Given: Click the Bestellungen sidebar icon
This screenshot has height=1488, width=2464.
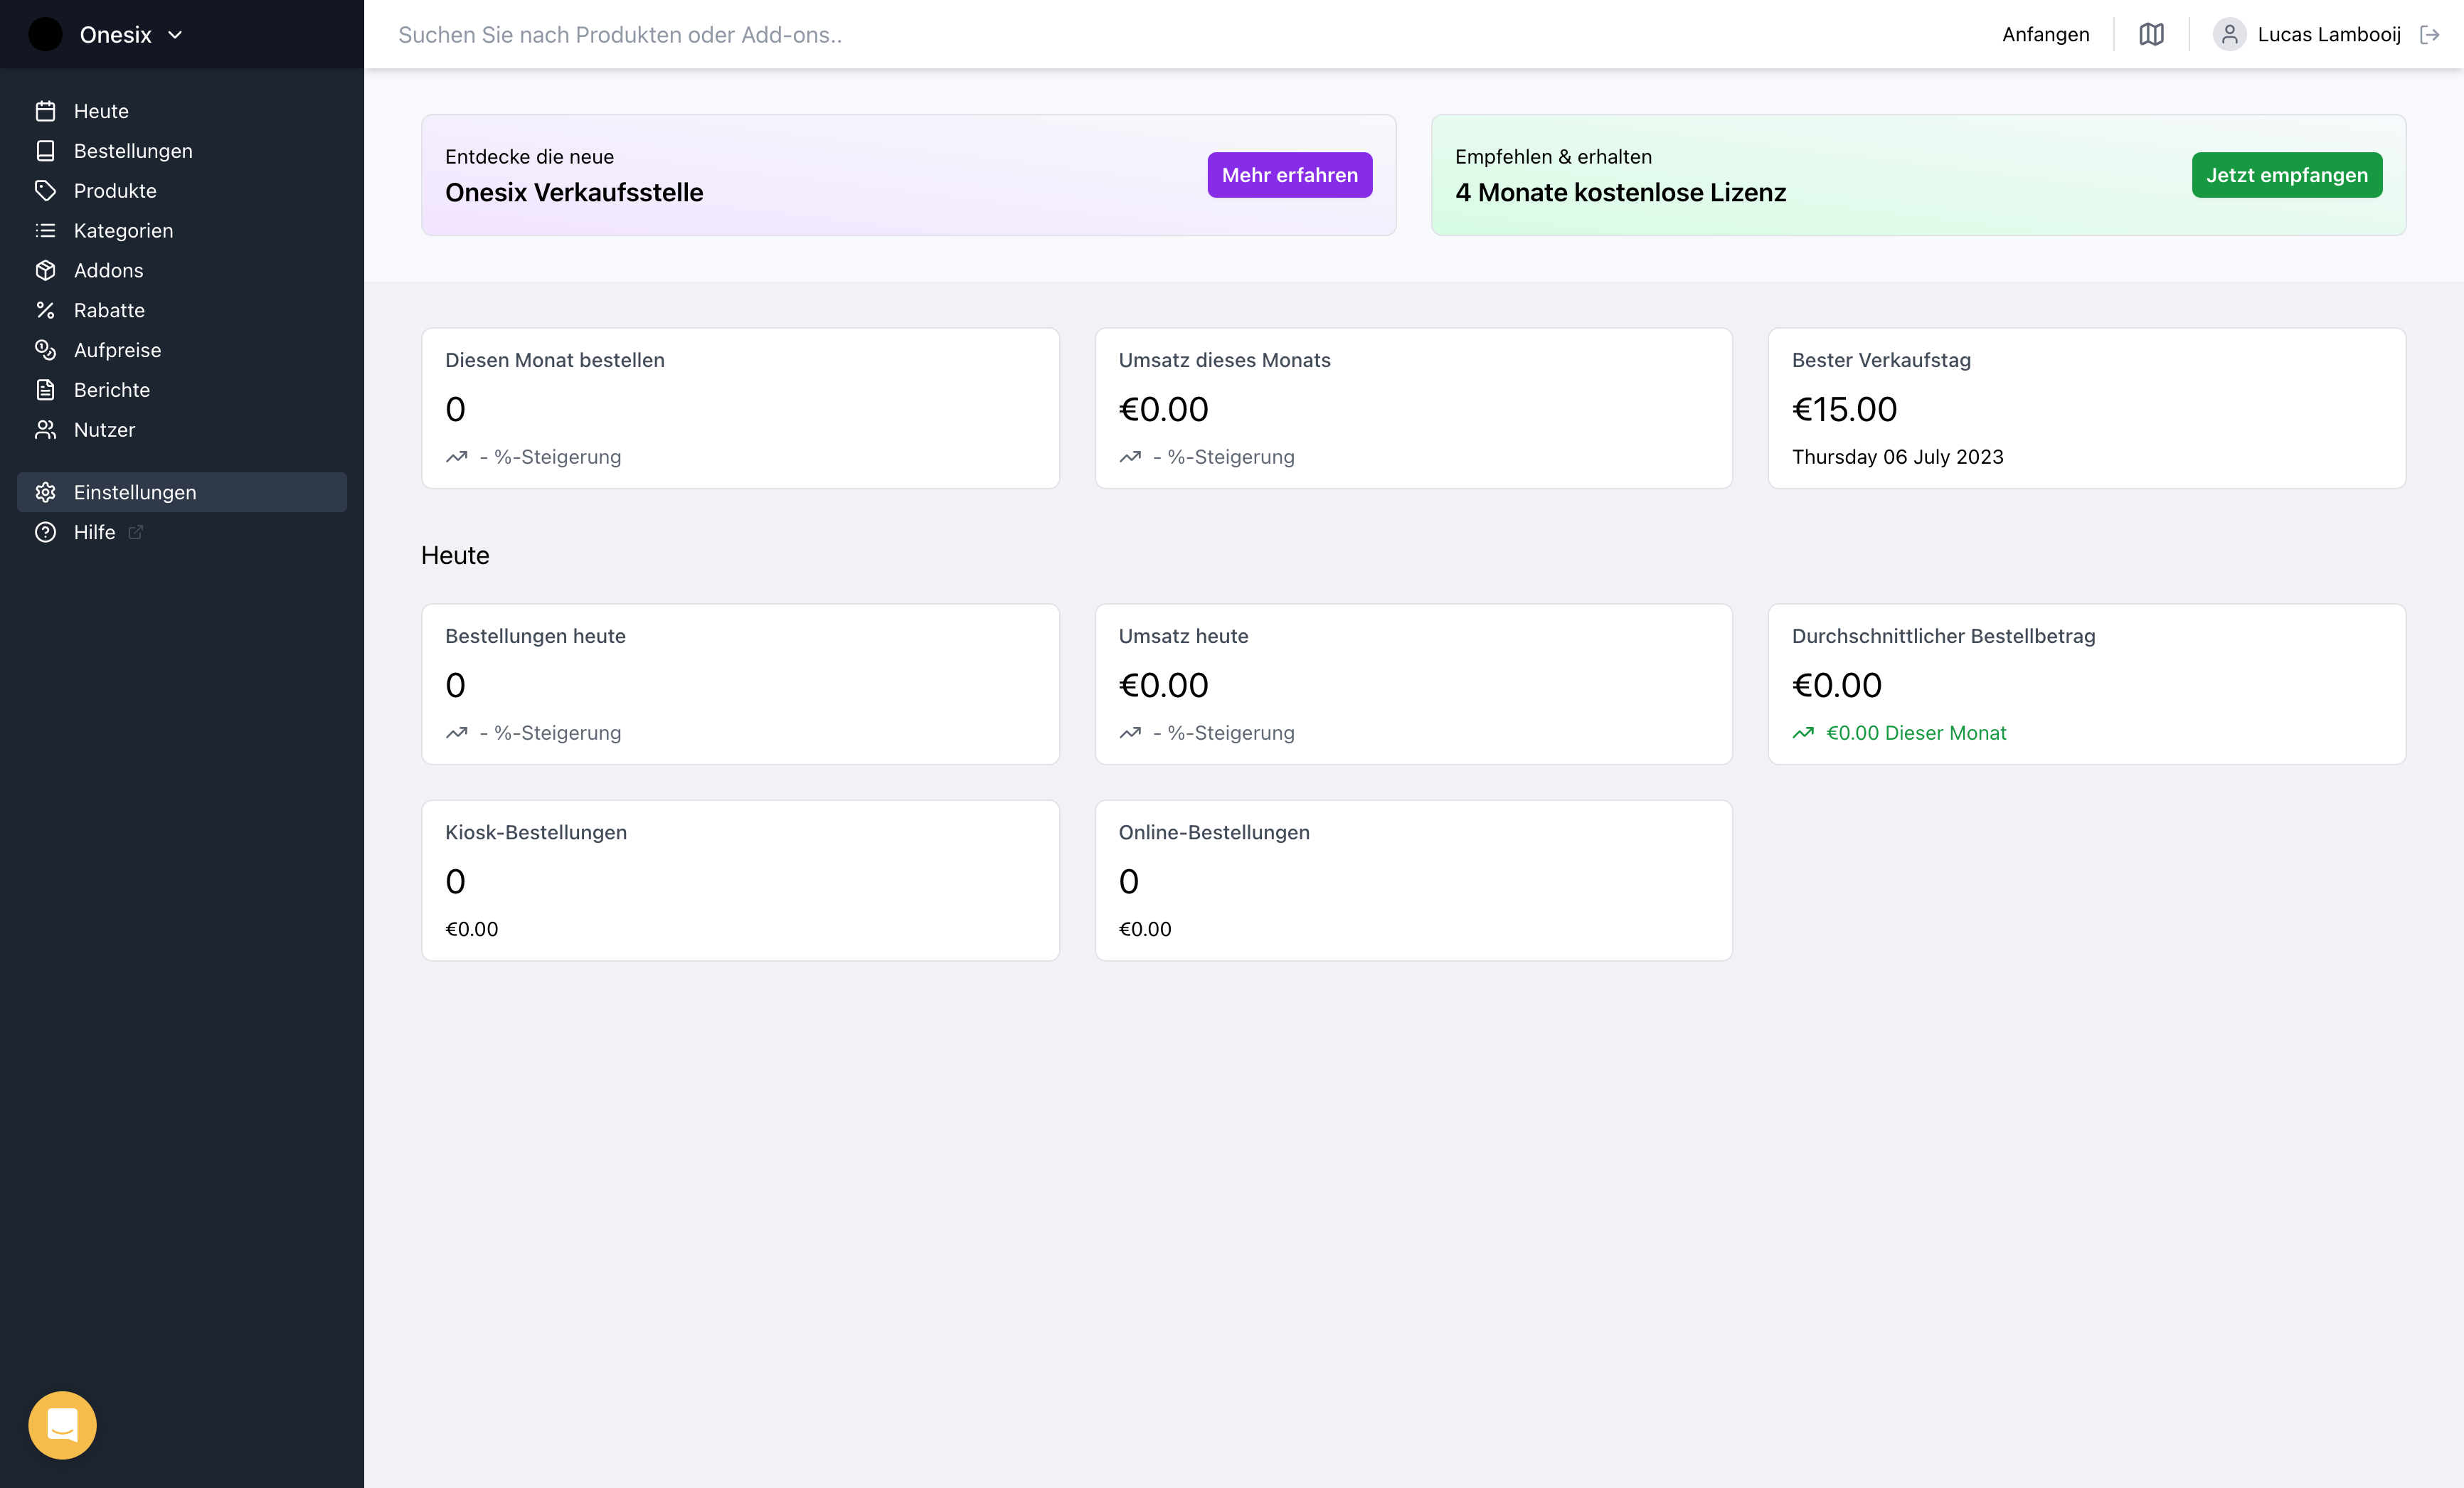Looking at the screenshot, I should 45,151.
